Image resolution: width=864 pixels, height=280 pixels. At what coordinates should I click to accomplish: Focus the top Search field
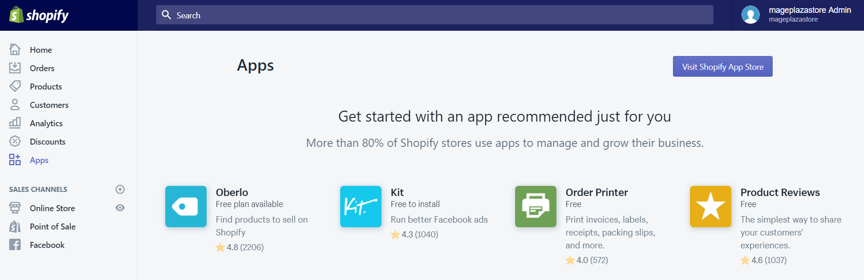coord(434,15)
